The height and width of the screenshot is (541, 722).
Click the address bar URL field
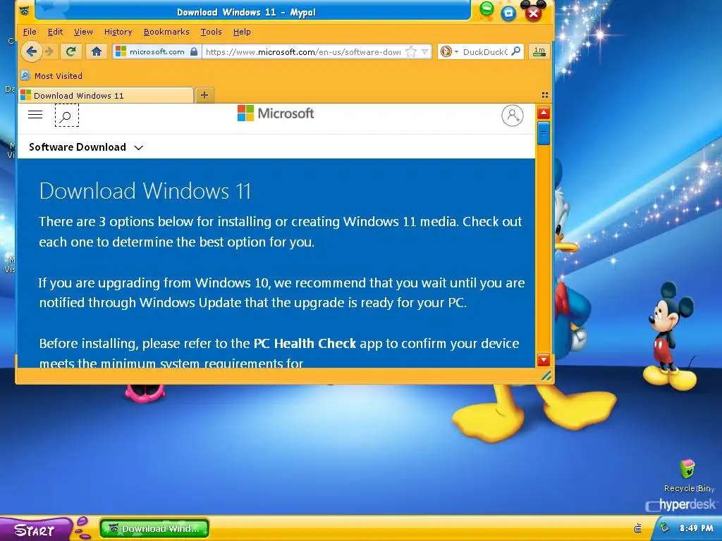pyautogui.click(x=303, y=51)
